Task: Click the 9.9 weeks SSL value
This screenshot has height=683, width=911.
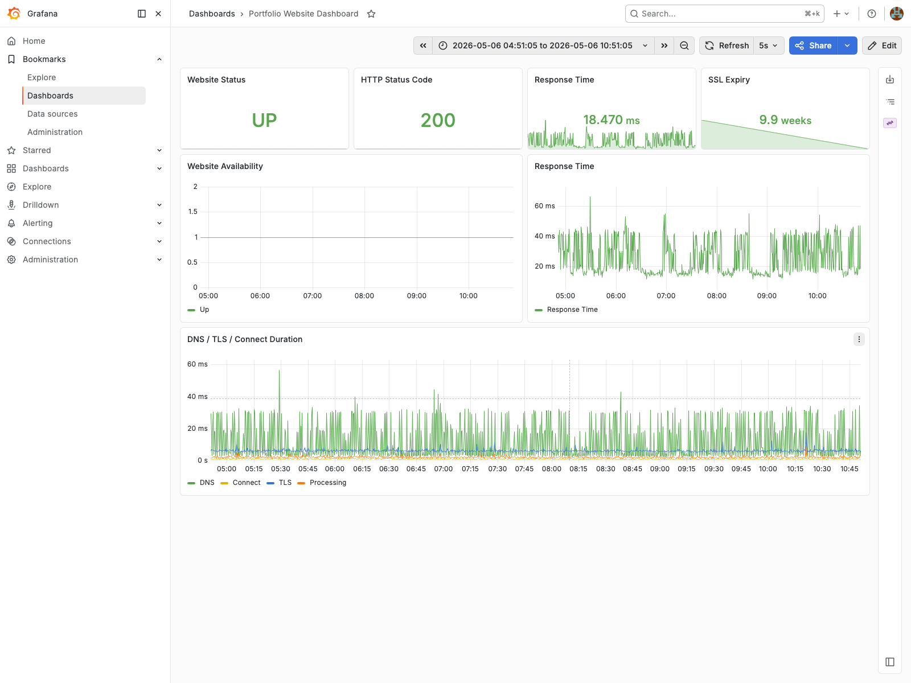Action: (x=785, y=120)
